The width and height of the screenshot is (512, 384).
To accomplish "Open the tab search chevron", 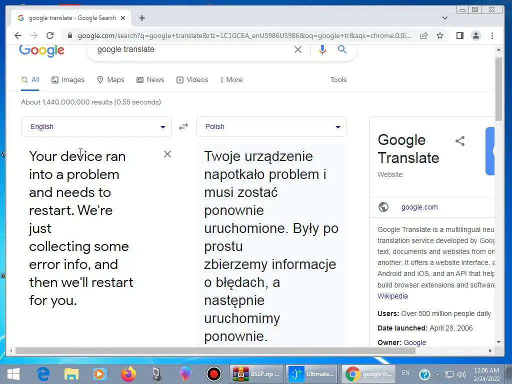I will (444, 18).
